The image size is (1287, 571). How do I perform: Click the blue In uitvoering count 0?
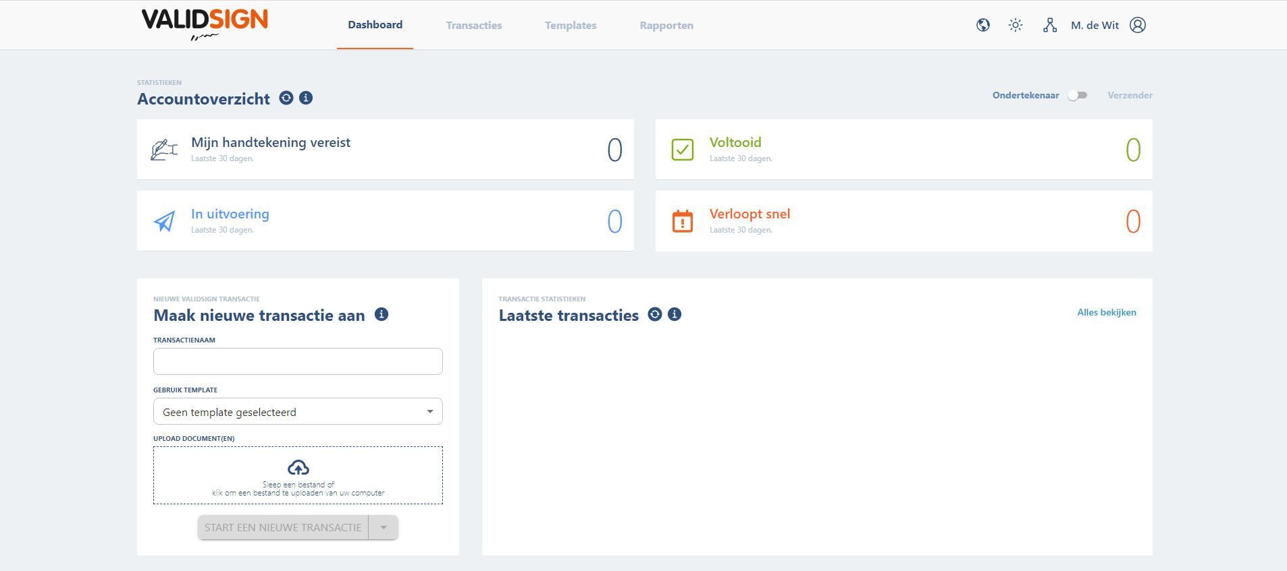(614, 221)
